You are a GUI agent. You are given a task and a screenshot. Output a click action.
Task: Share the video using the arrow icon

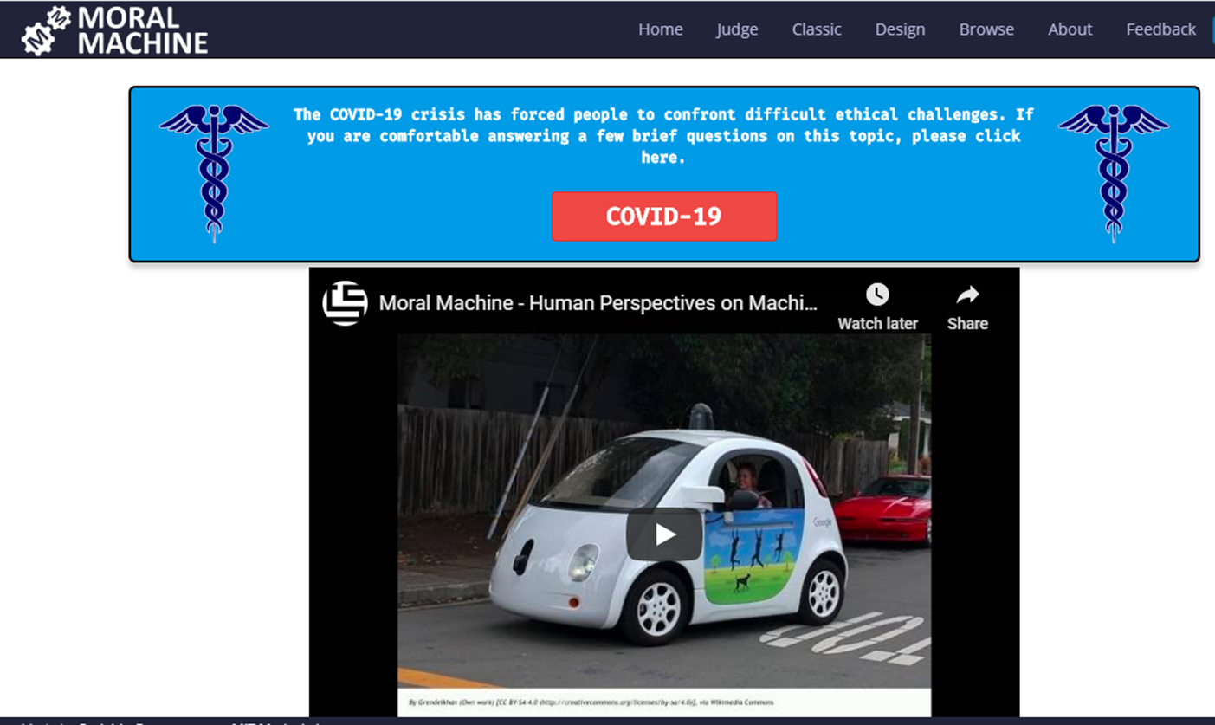[966, 307]
